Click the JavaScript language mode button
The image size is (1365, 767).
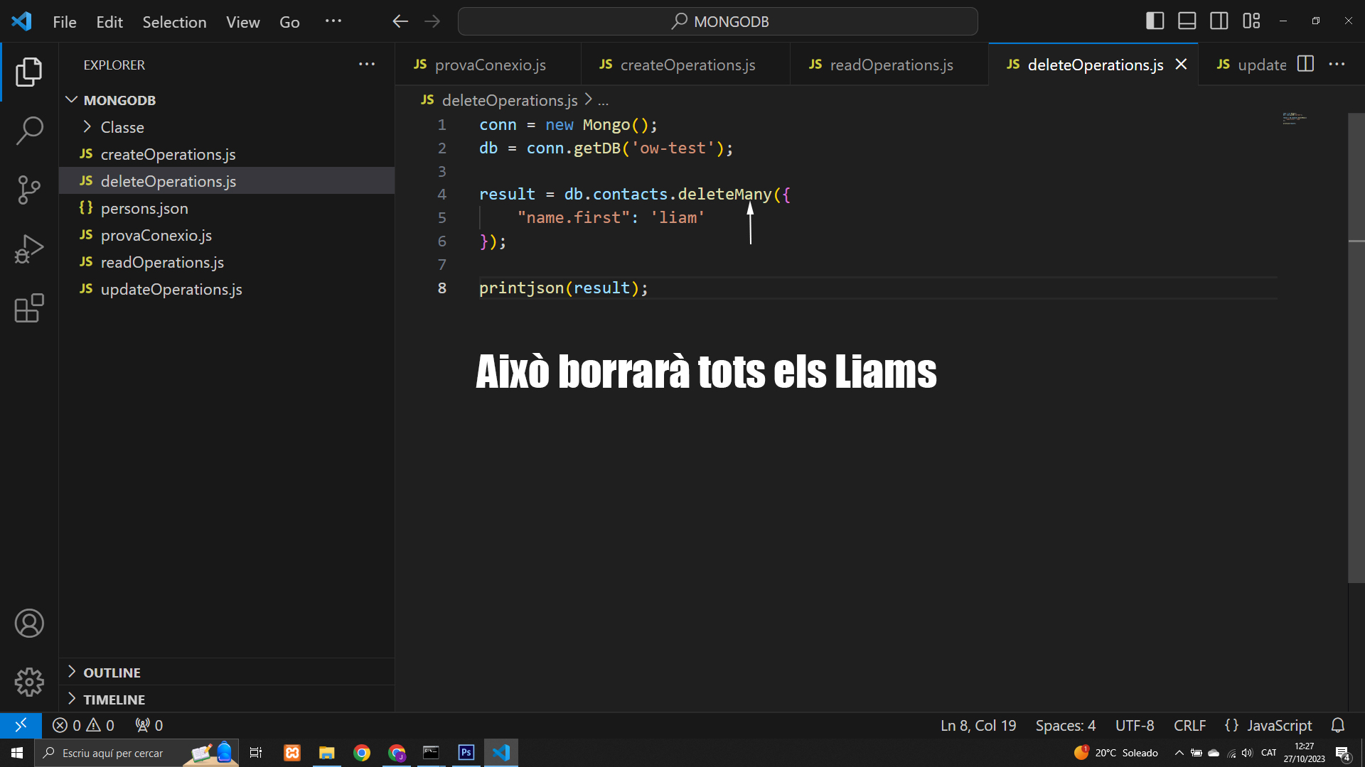1268,725
